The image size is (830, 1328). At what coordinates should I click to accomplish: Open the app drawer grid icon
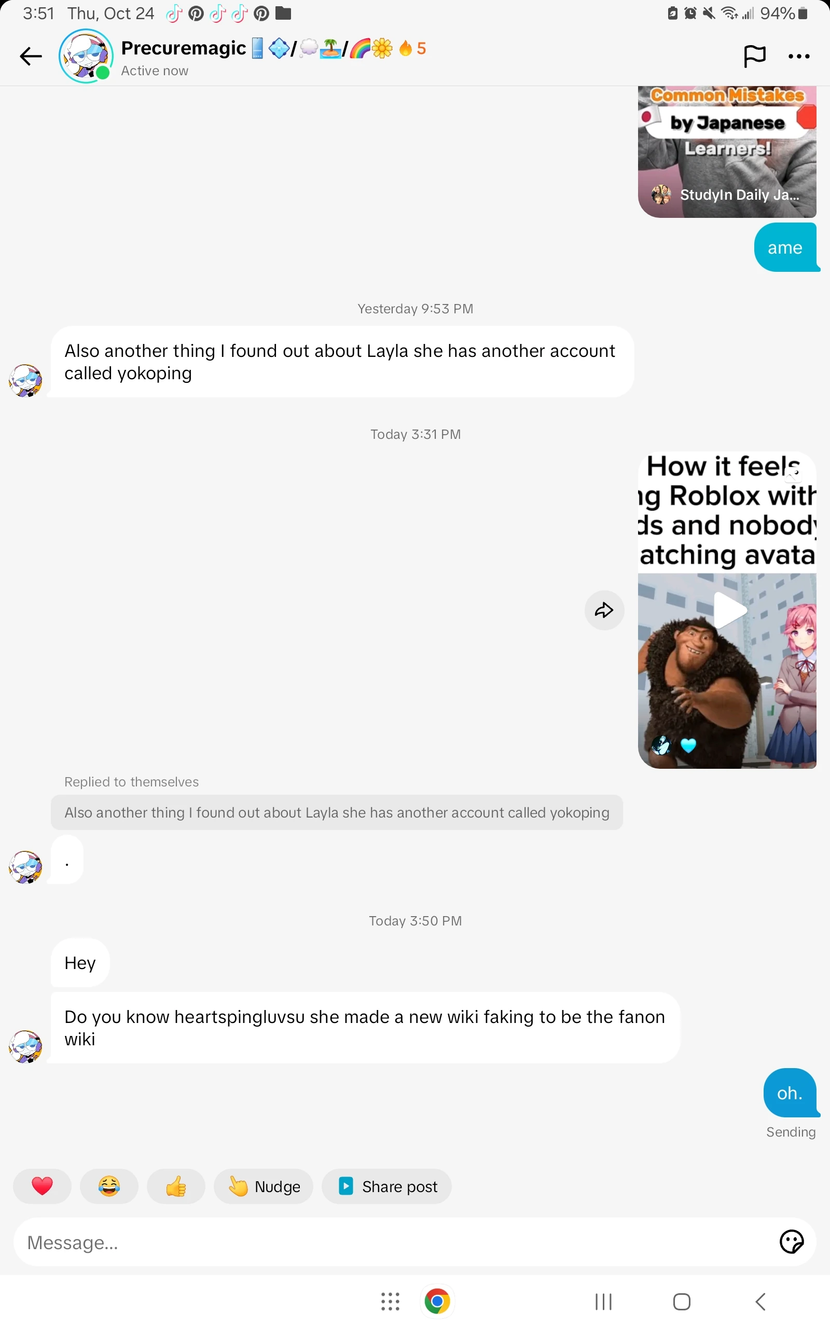pos(390,1301)
